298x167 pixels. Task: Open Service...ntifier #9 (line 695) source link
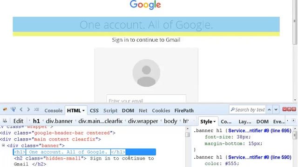pyautogui.click(x=260, y=131)
